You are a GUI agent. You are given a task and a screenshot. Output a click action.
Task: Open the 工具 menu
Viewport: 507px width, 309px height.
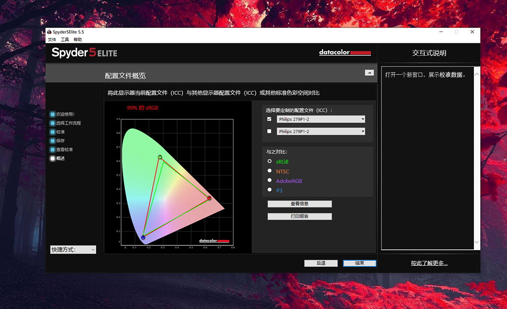(65, 40)
